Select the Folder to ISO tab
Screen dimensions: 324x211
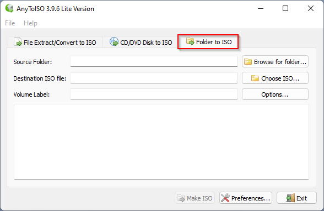pyautogui.click(x=208, y=42)
